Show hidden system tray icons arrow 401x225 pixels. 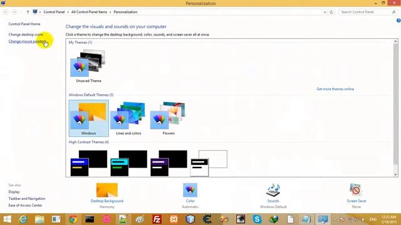(335, 219)
